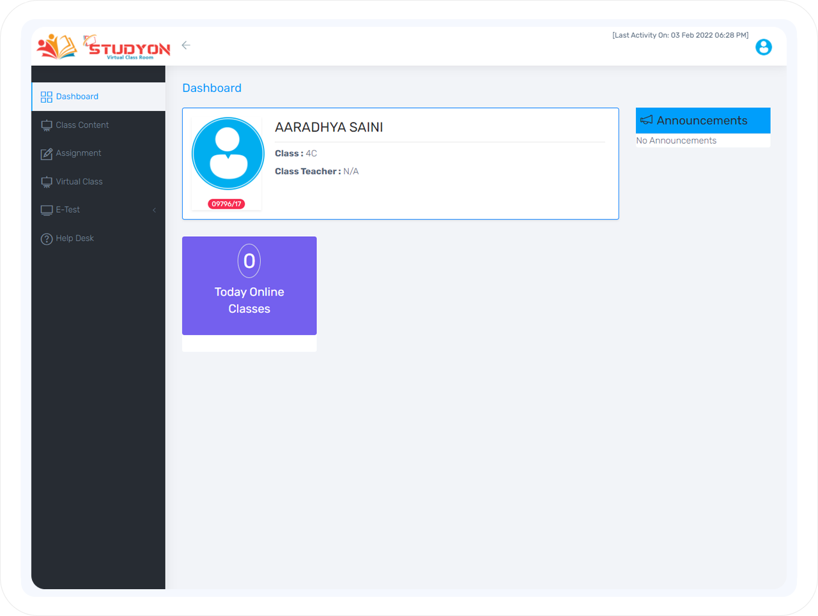The width and height of the screenshot is (818, 616).
Task: Expand the E-Test submenu chevron
Action: (154, 210)
